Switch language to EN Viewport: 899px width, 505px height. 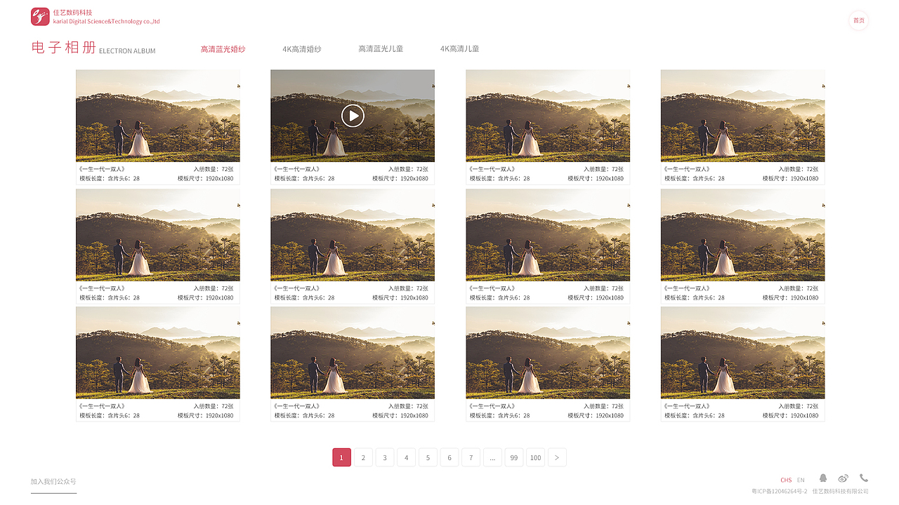(x=801, y=480)
